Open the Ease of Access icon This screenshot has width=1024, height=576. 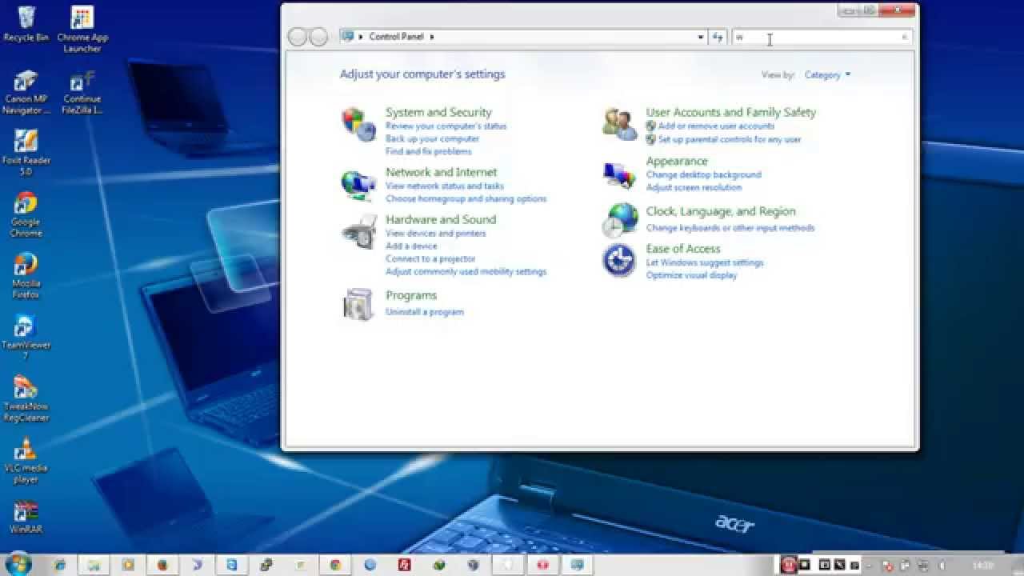click(619, 261)
